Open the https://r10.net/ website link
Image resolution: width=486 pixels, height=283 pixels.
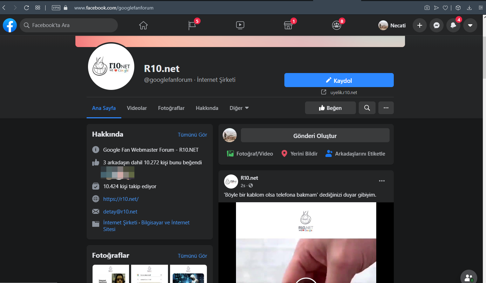pyautogui.click(x=121, y=199)
